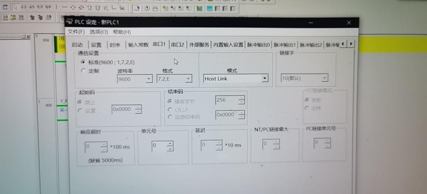Open the 文件(F) menu
Image resolution: width=427 pixels, height=194 pixels.
click(76, 32)
